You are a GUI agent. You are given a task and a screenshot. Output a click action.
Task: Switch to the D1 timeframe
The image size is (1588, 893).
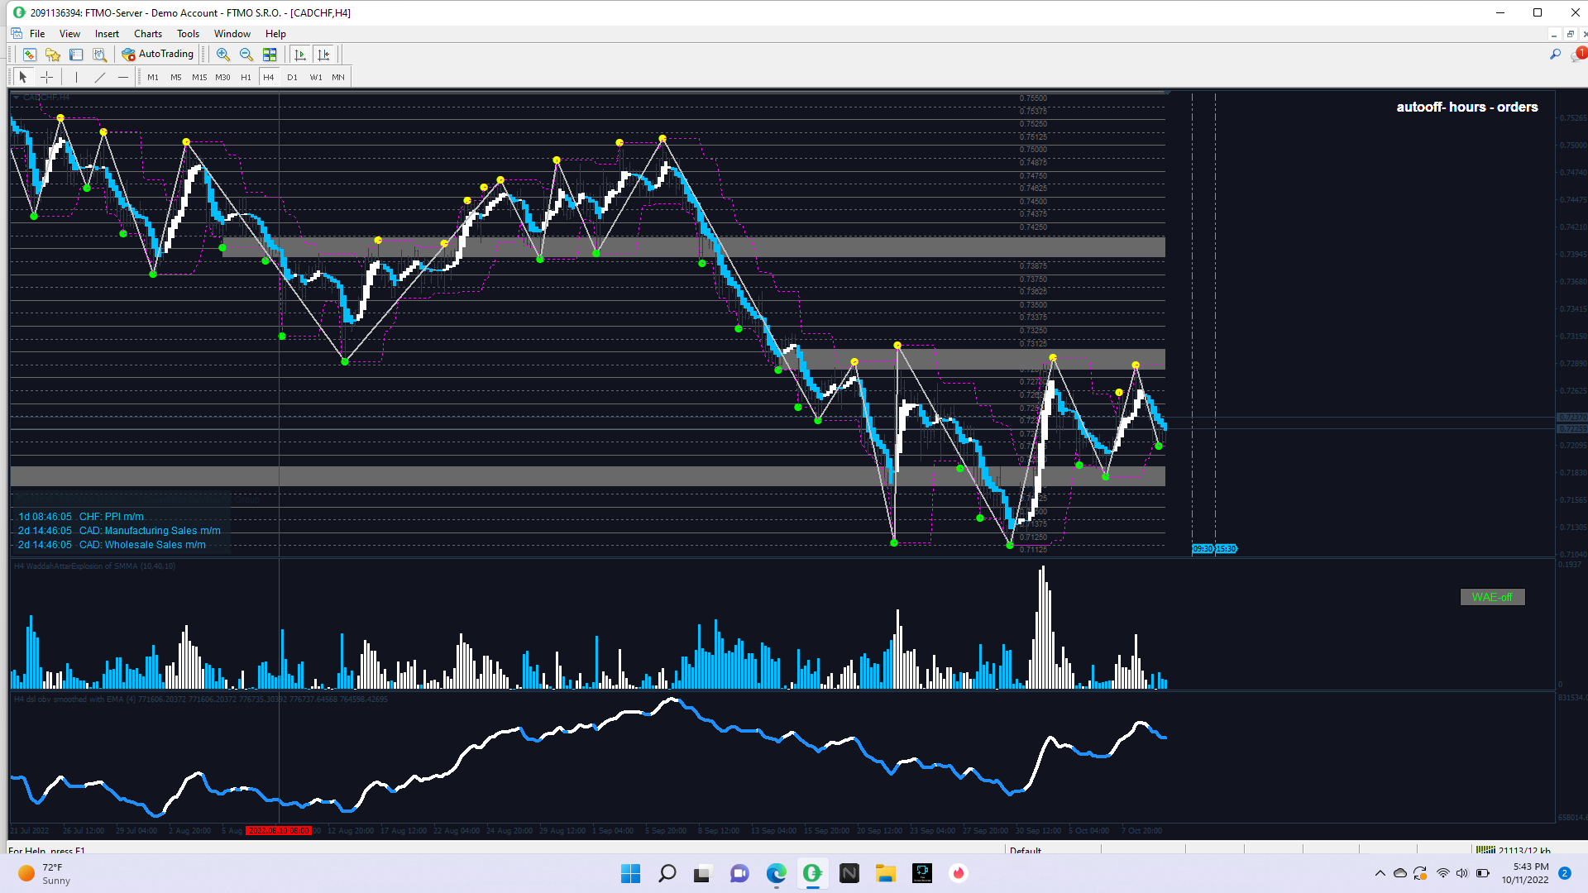(x=292, y=77)
